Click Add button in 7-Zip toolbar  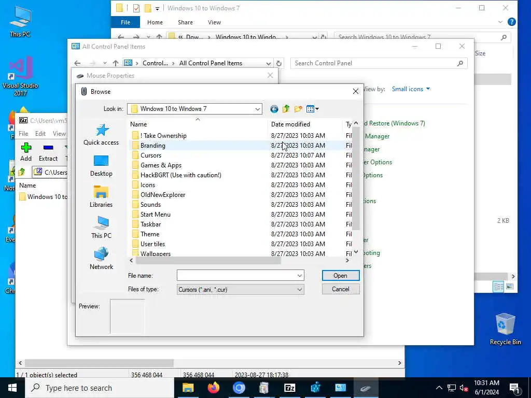[26, 152]
